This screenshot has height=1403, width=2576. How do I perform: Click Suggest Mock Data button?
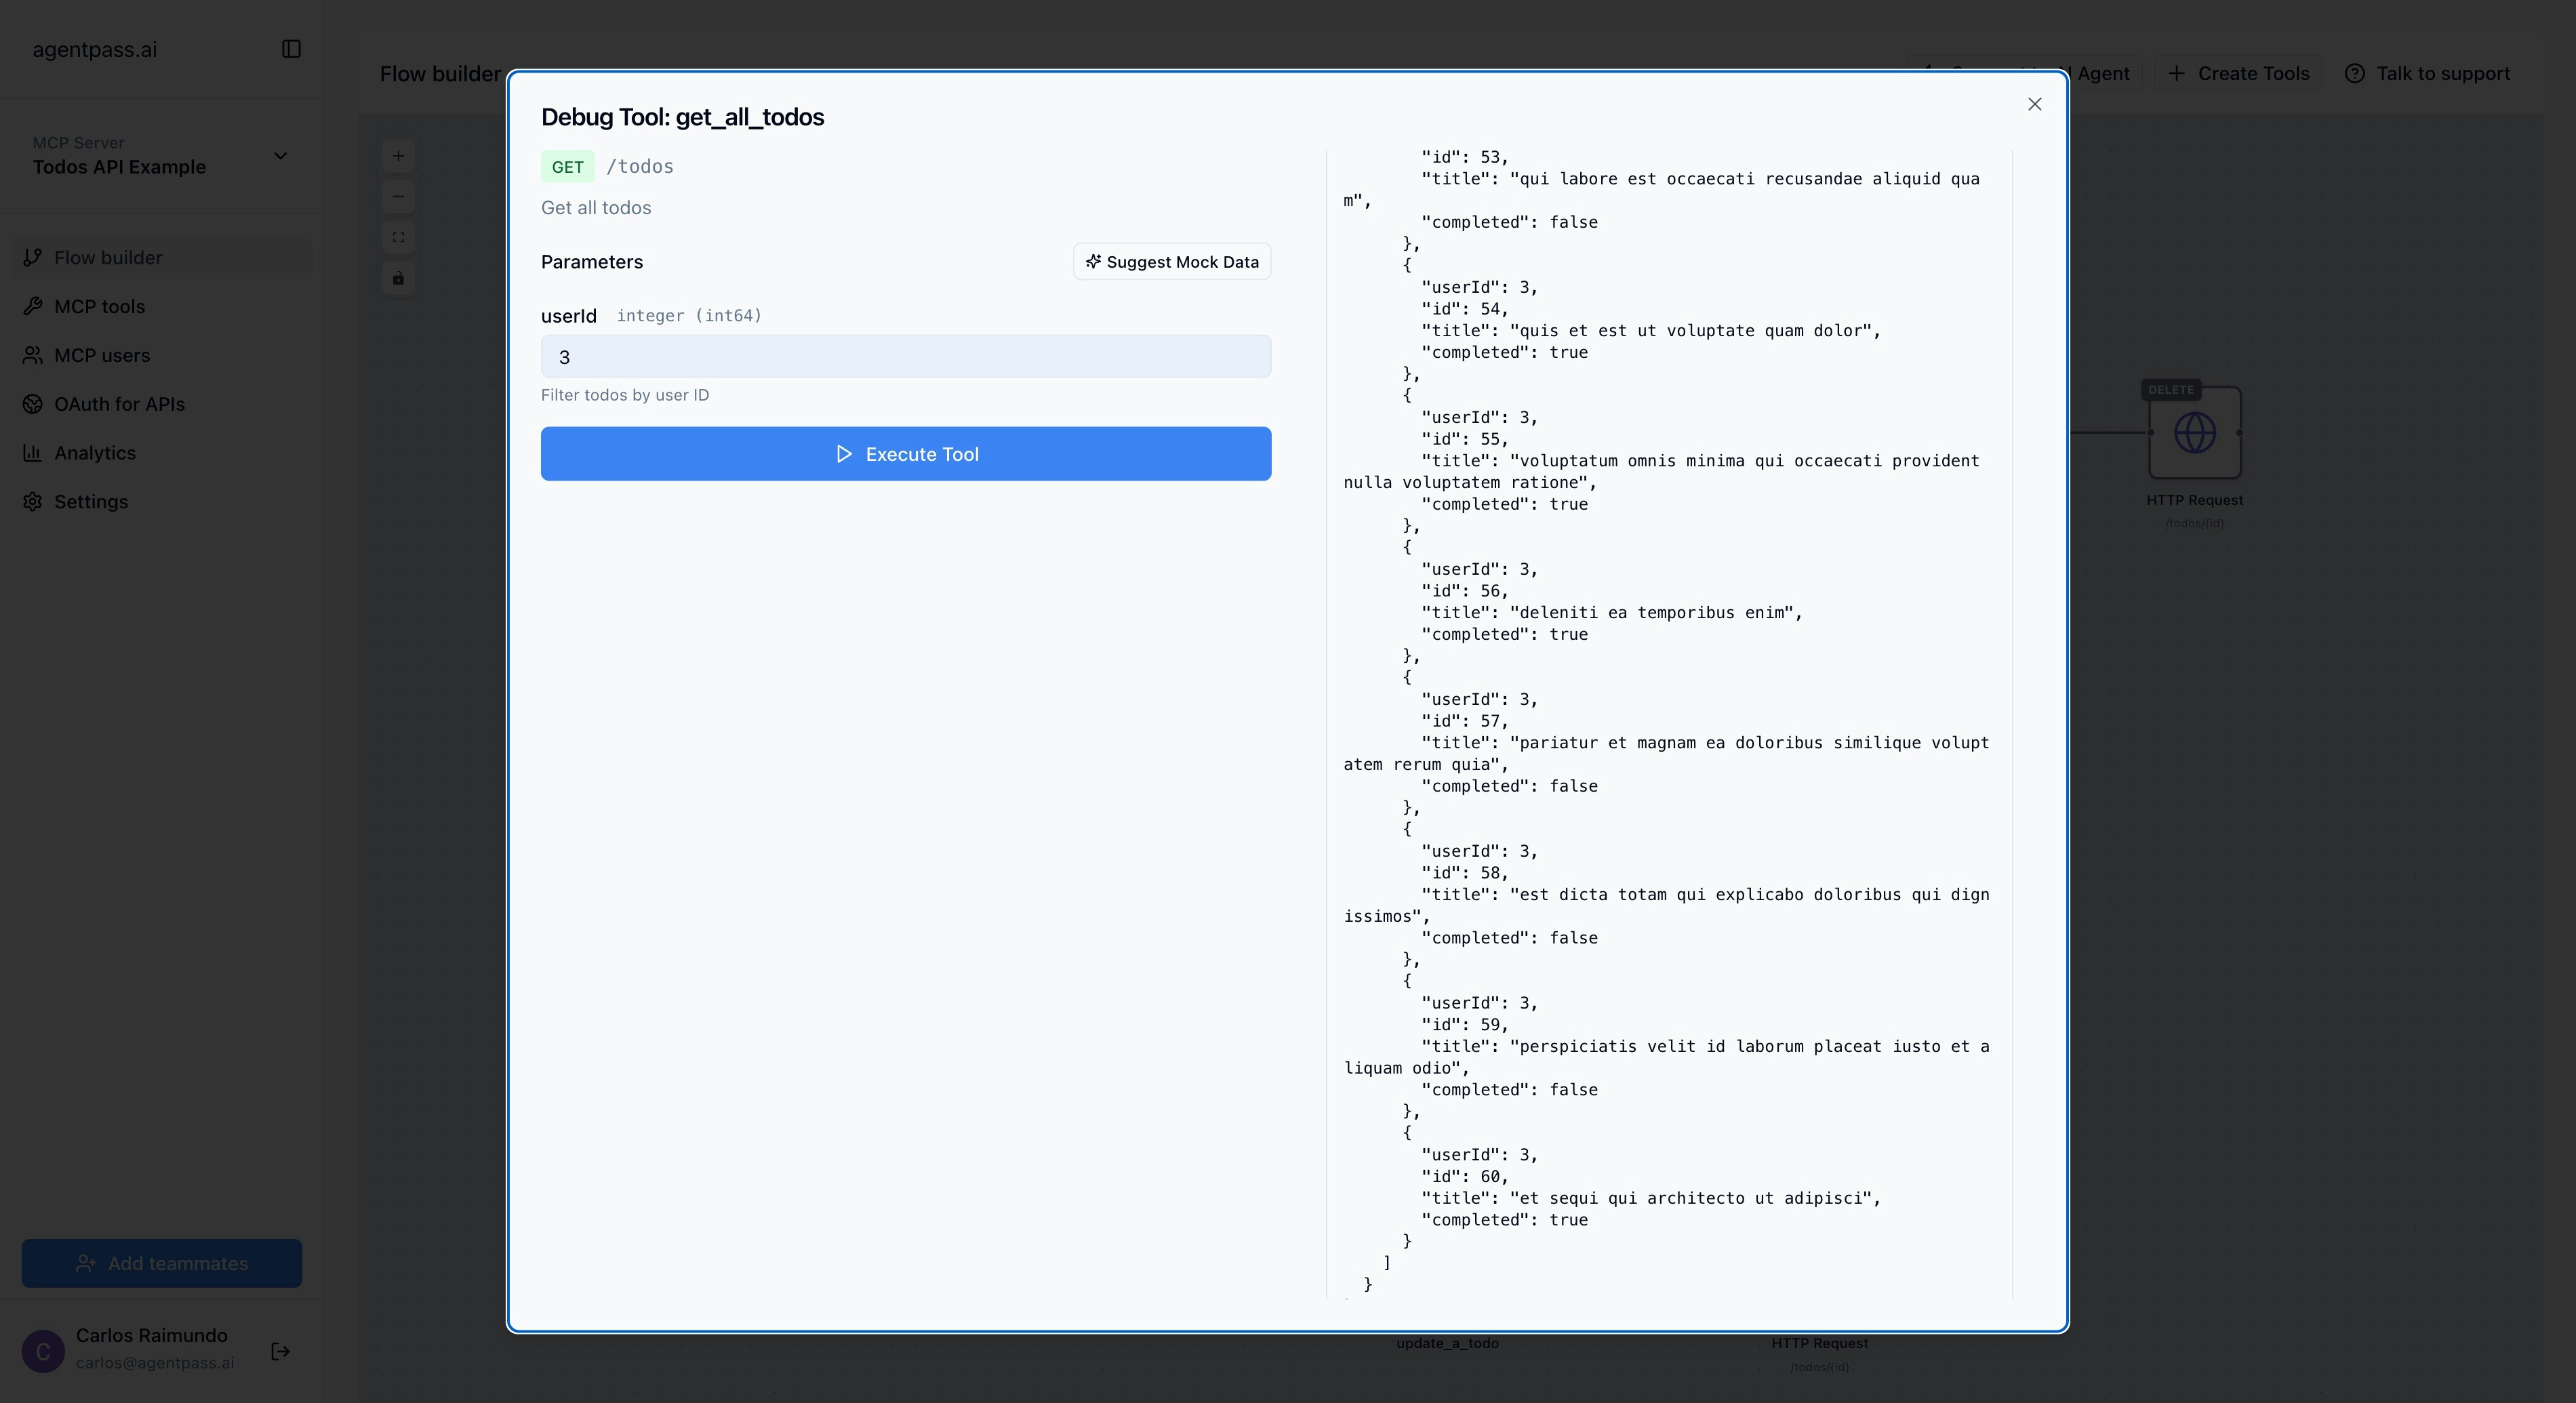point(1172,262)
